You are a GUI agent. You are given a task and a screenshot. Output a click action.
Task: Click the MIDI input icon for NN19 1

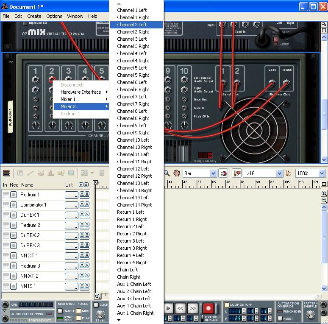pos(6,286)
